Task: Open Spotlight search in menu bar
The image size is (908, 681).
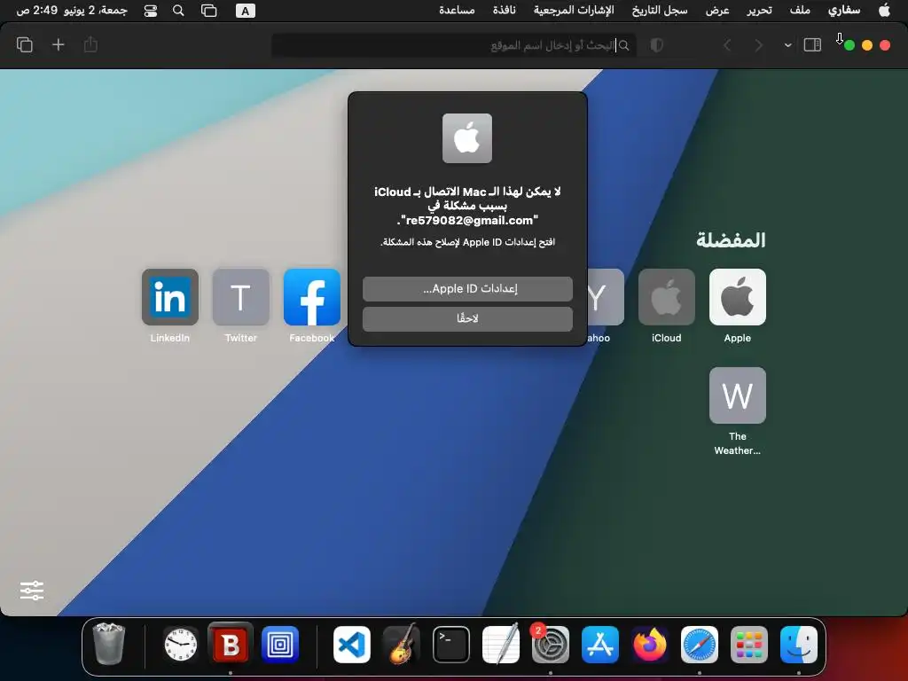Action: pos(178,11)
